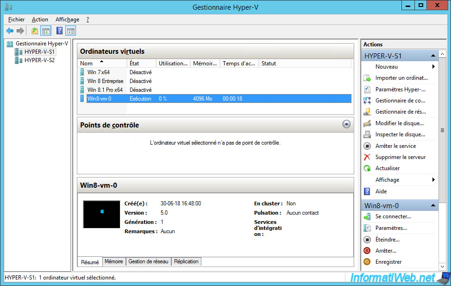Expand the Nouveau submenu arrow

pos(433,67)
